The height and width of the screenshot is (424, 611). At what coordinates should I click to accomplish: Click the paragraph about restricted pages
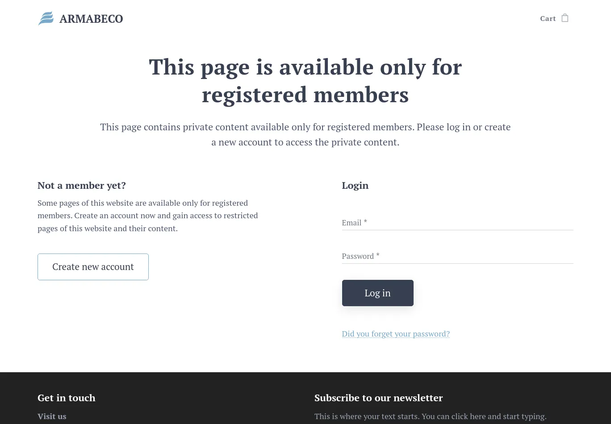pos(148,216)
